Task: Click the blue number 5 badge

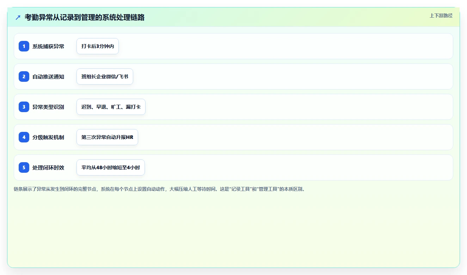Action: click(x=24, y=167)
